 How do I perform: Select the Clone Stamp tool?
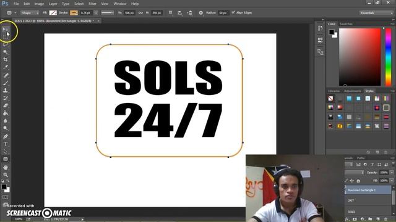(6, 91)
